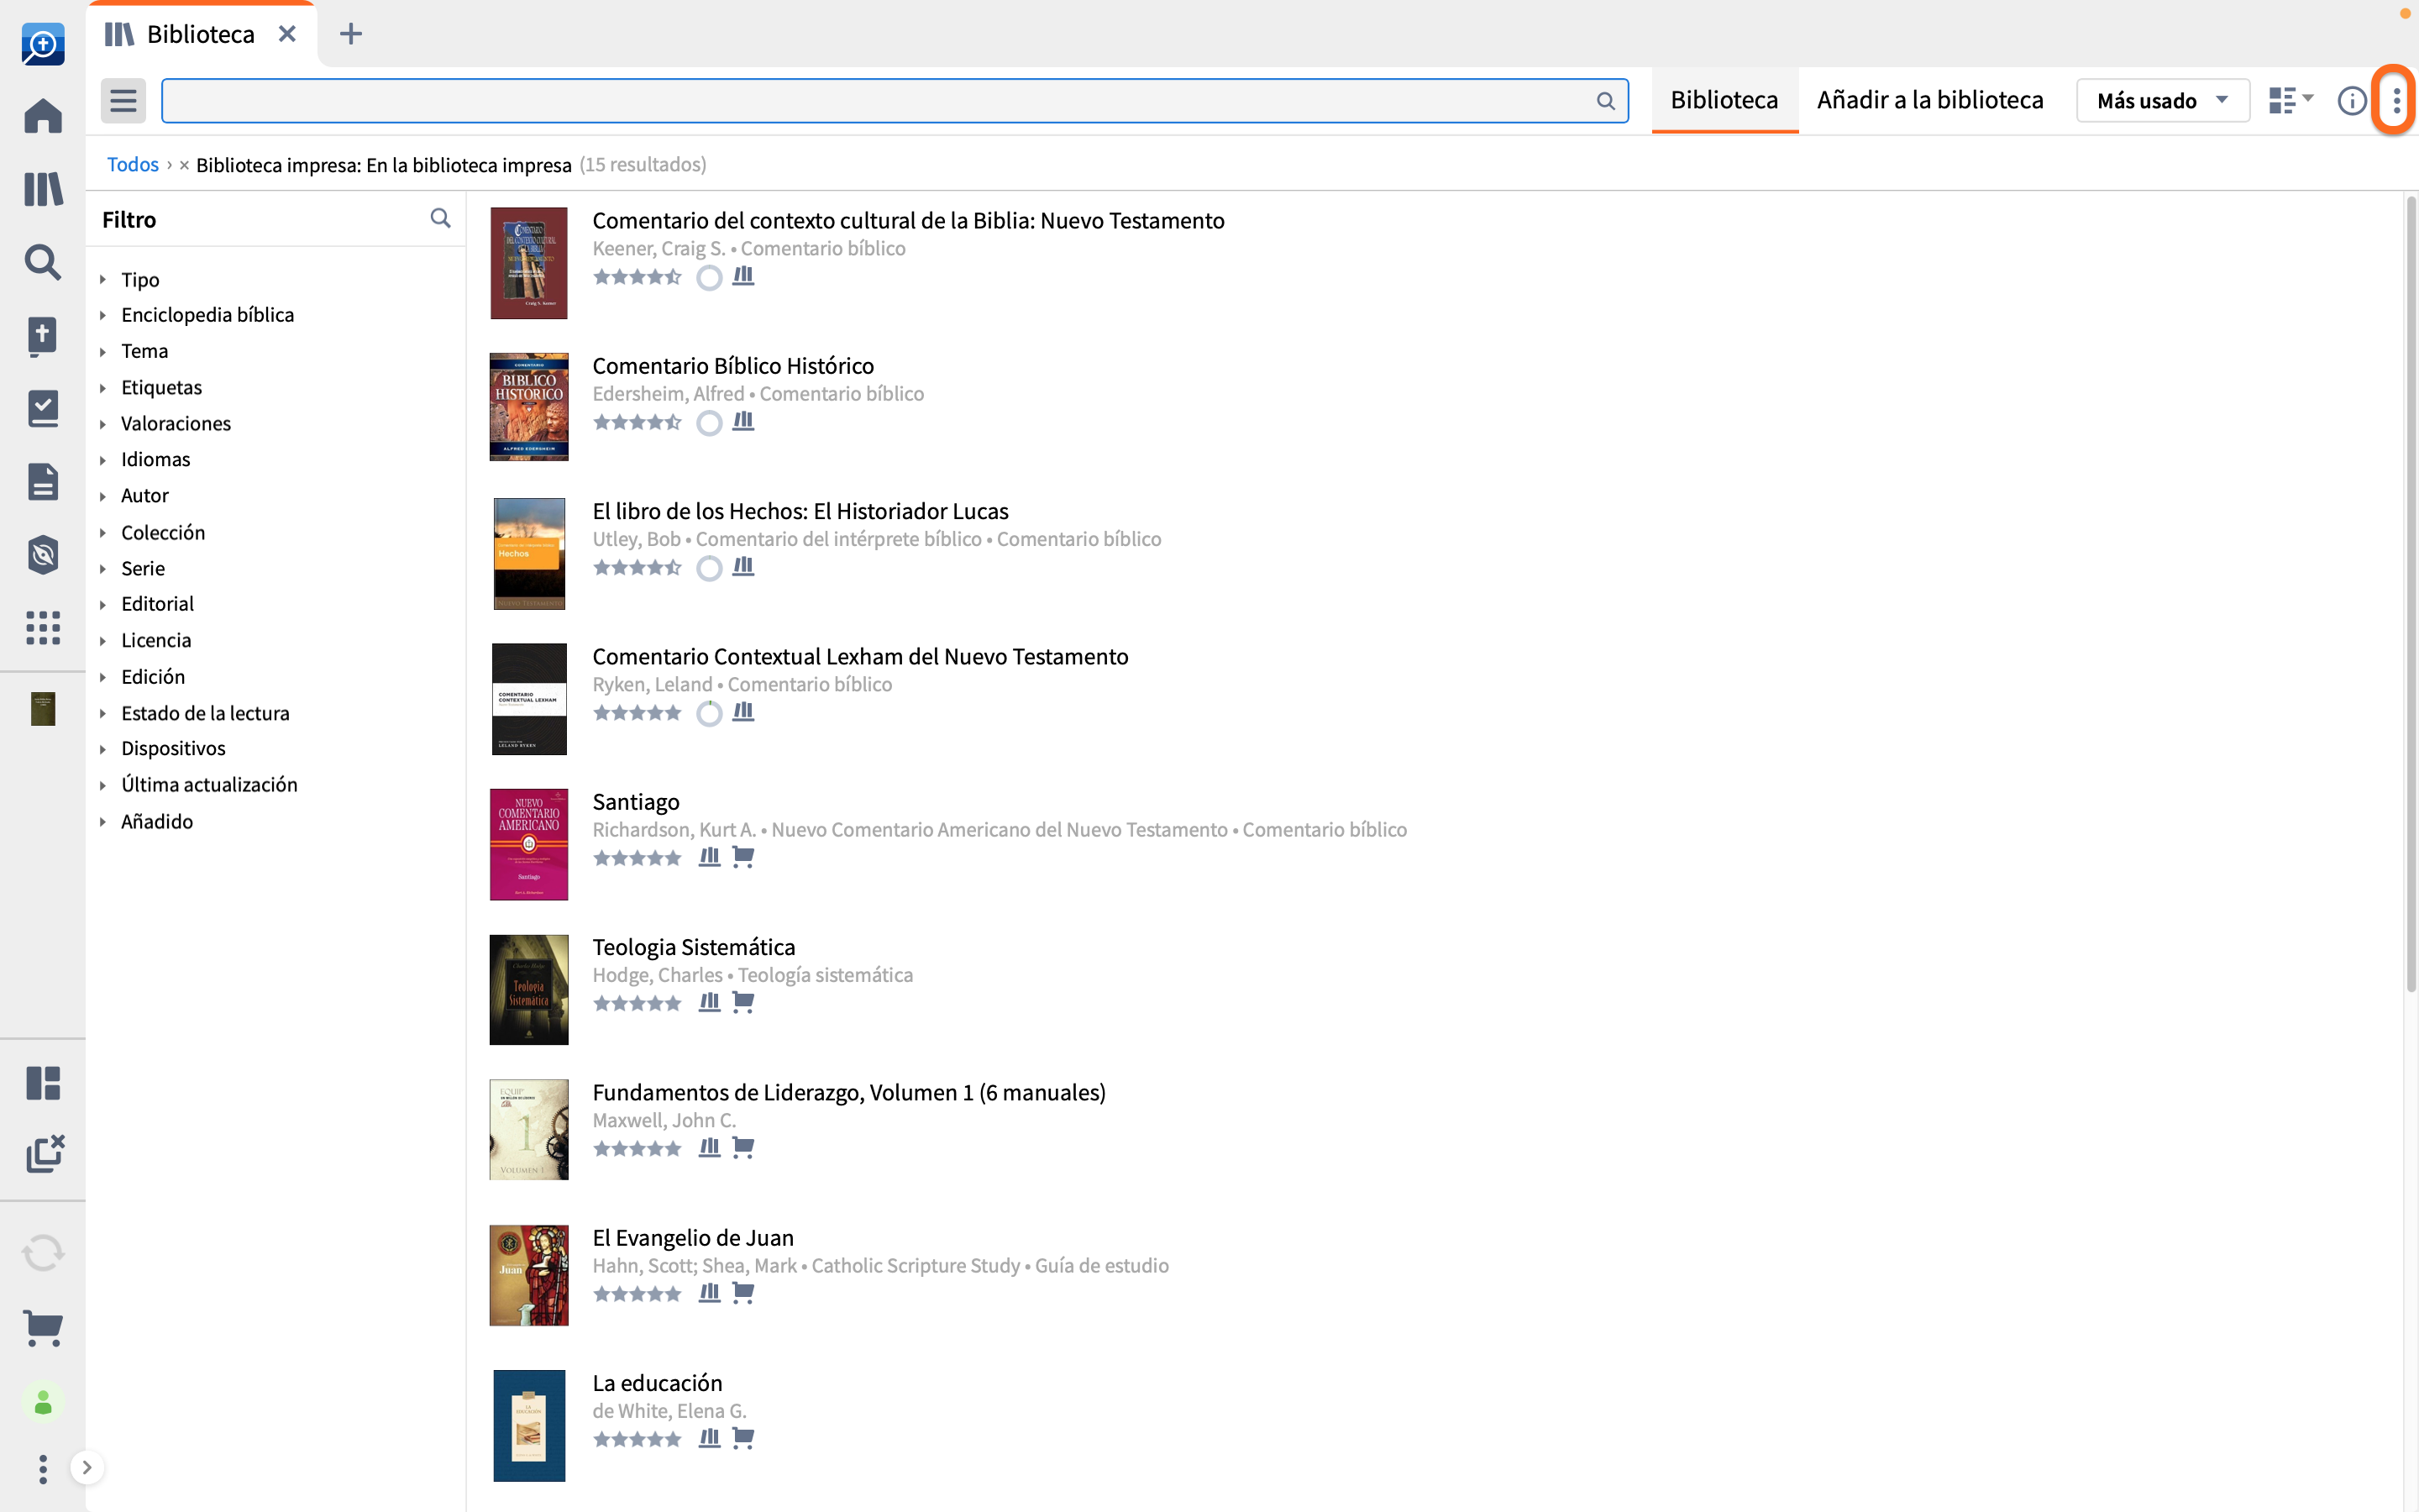Open the Documents icon in sidebar
The width and height of the screenshot is (2419, 1512).
point(43,482)
